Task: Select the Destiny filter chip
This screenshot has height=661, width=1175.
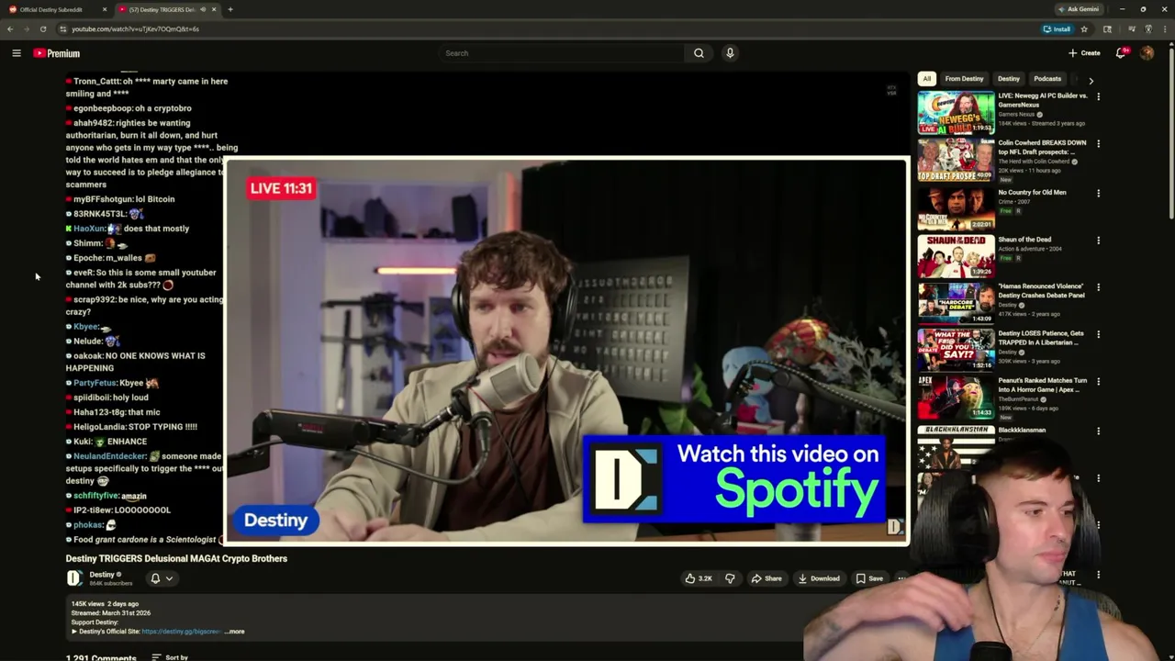Action: [x=1009, y=79]
